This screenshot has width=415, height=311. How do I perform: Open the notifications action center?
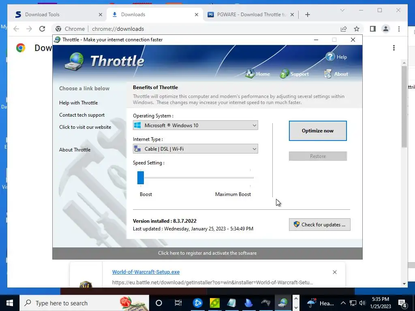pyautogui.click(x=402, y=303)
